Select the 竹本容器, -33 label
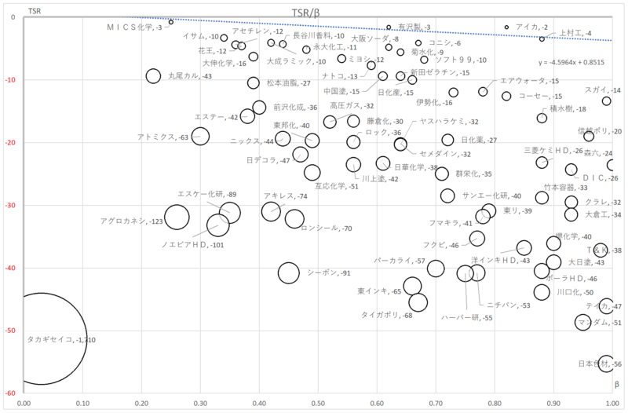The image size is (628, 413). coord(566,188)
